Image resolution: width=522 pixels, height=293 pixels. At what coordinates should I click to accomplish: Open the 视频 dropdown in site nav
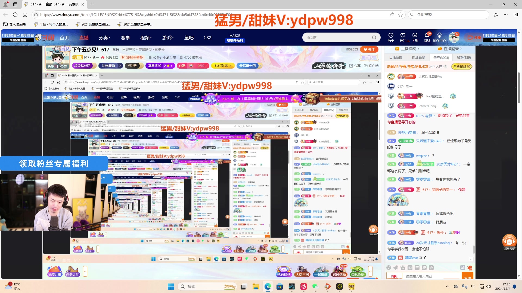coord(146,38)
